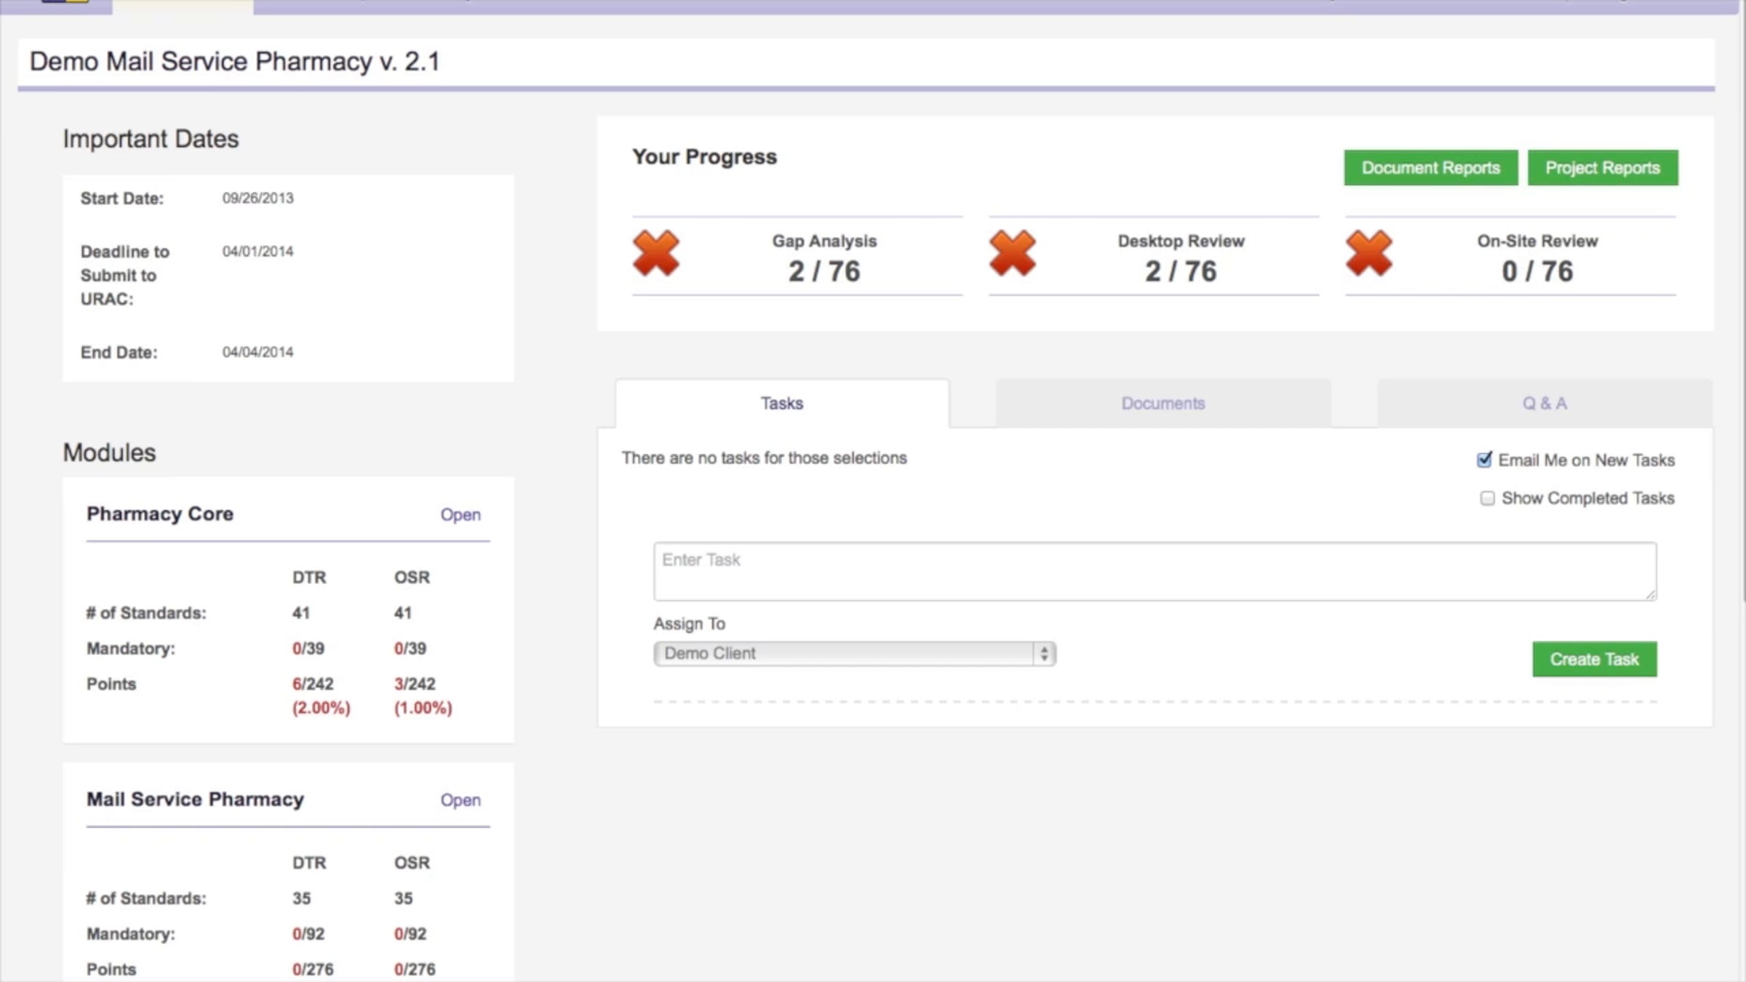Screen dimensions: 1746x982
Task: Click the On-Site Review 0 / 76 progress count
Action: point(1537,271)
